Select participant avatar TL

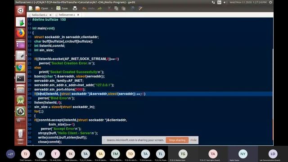pyautogui.click(x=160, y=154)
